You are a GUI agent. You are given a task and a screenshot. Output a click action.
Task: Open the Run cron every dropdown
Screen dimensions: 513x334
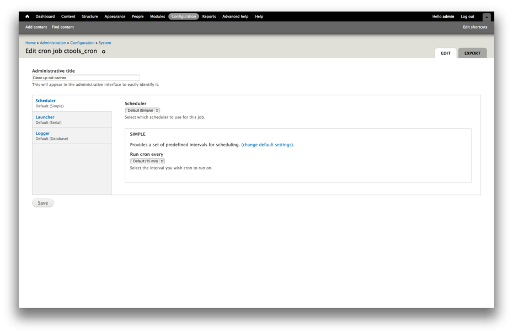coord(147,161)
